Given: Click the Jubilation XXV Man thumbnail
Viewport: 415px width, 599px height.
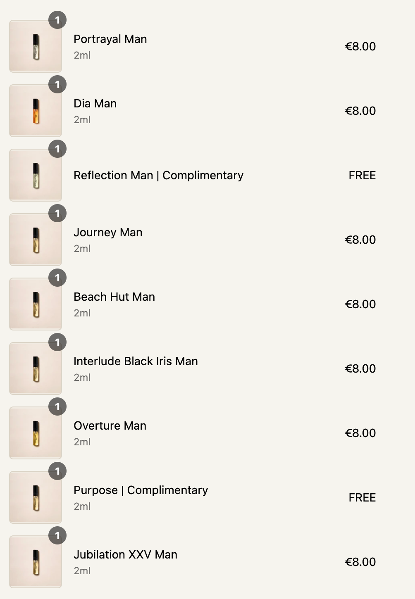Looking at the screenshot, I should tap(36, 562).
